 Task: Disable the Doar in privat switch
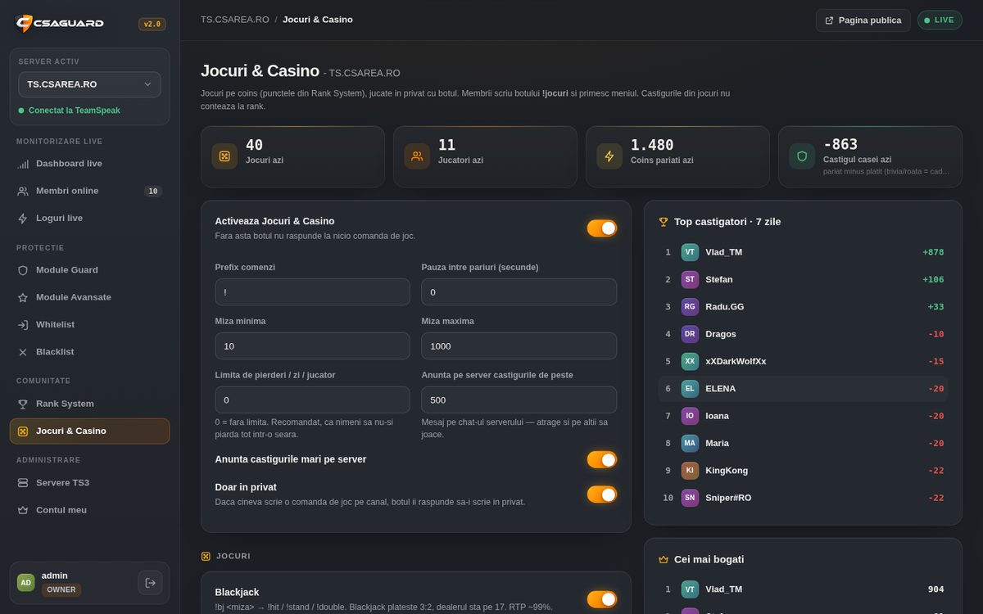pyautogui.click(x=602, y=494)
